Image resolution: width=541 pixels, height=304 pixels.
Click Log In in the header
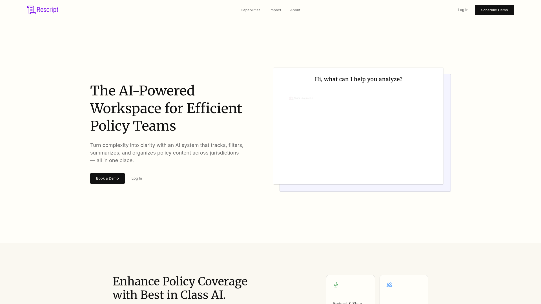[463, 10]
